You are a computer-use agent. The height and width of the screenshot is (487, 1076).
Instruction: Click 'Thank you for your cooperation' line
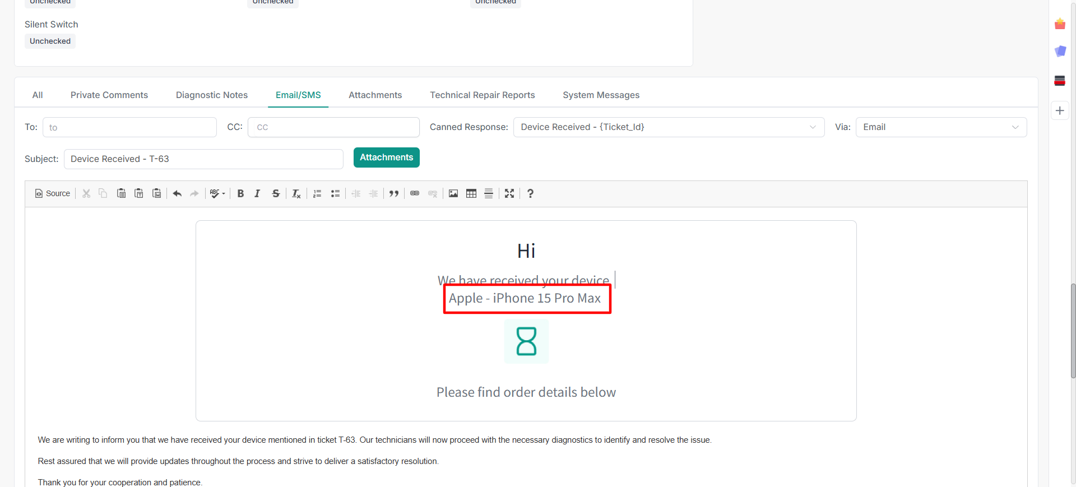[120, 483]
